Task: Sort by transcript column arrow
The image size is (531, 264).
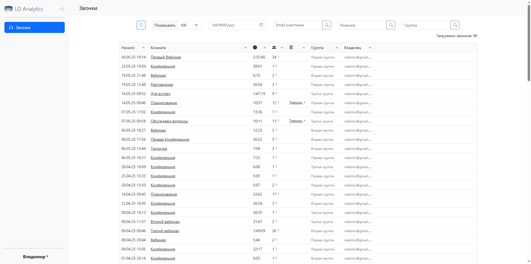Action: pos(304,47)
